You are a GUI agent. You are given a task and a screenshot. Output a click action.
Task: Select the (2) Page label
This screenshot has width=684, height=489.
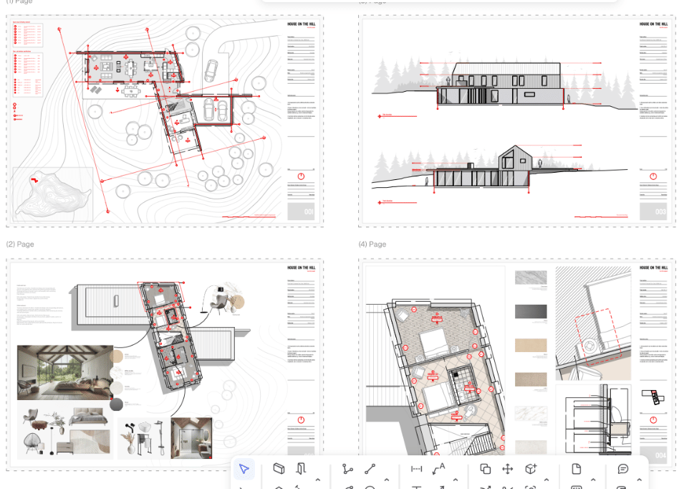click(20, 244)
